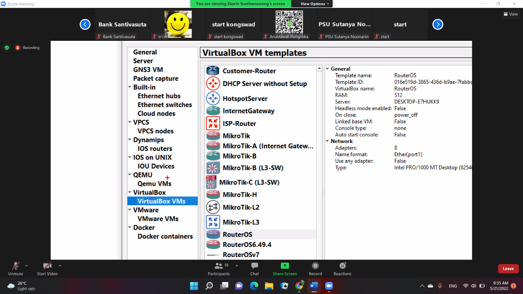Screen dimensions: 523x294
Task: Show next participants with right arrow
Action: point(438,24)
